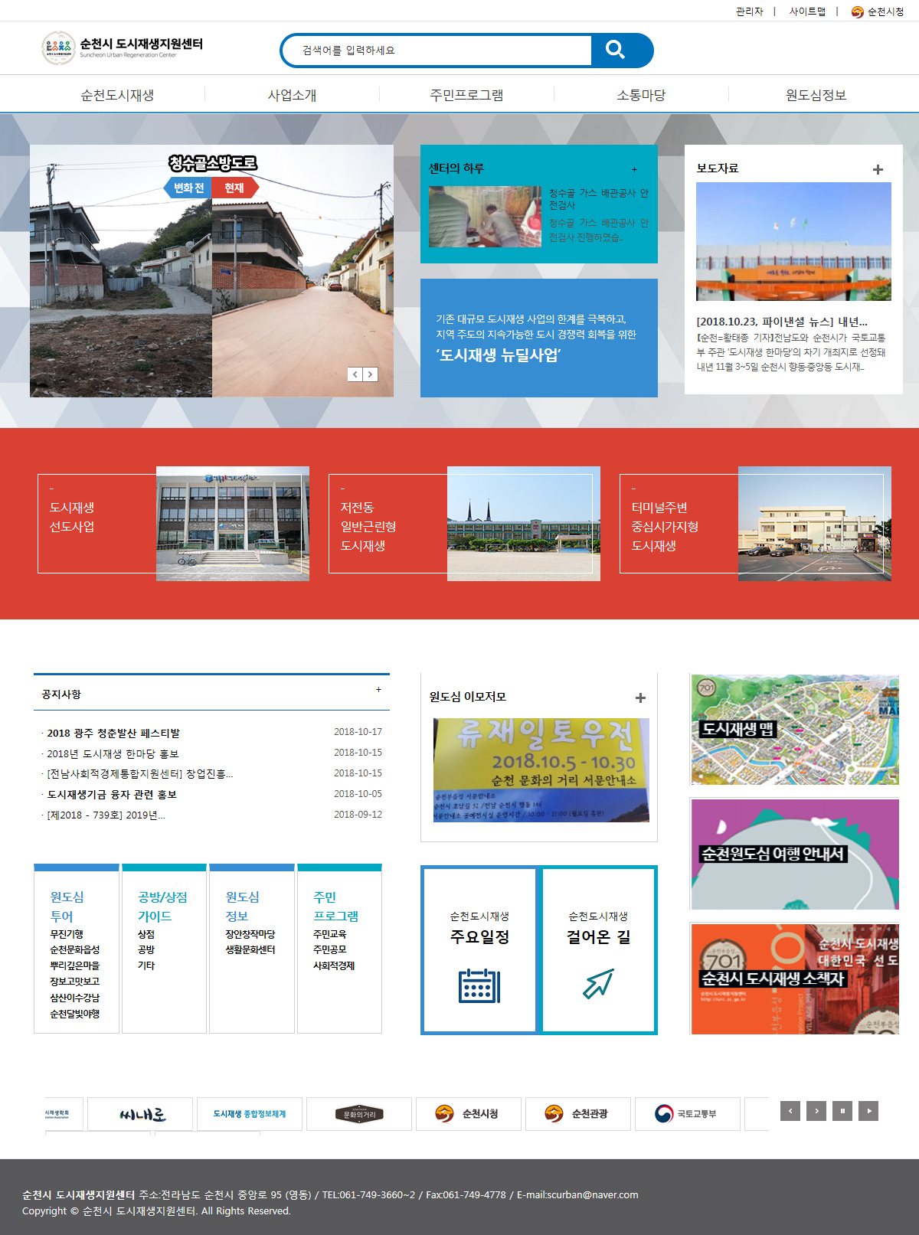
Task: Show next slide in main photo slider
Action: [x=371, y=374]
